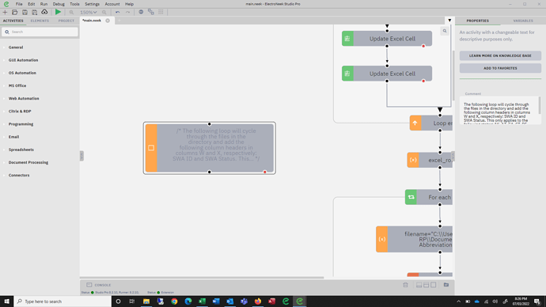This screenshot has width=546, height=307.
Task: Click the publish to cloud icon
Action: [x=44, y=12]
